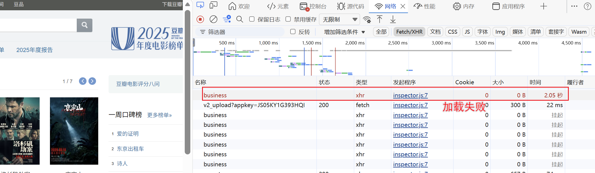595x173 pixels.
Task: Open the DevTools more options ellipsis menu
Action: click(x=574, y=6)
